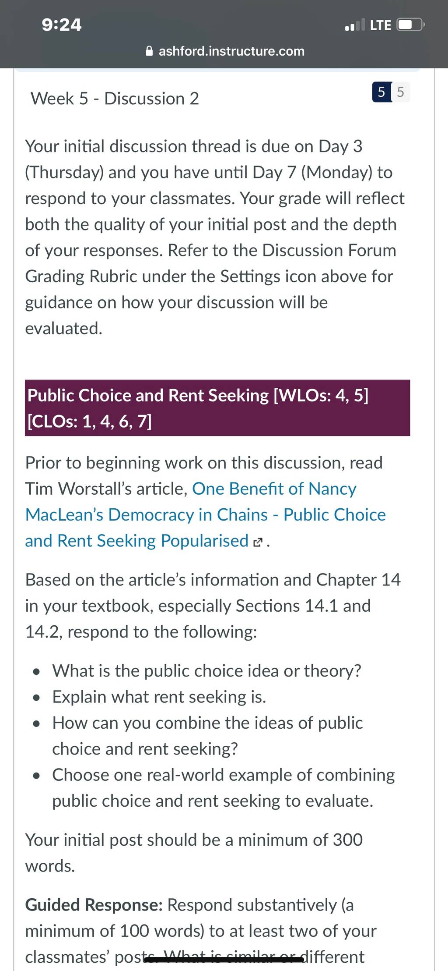Tap the padlock icon in address bar

pos(149,51)
